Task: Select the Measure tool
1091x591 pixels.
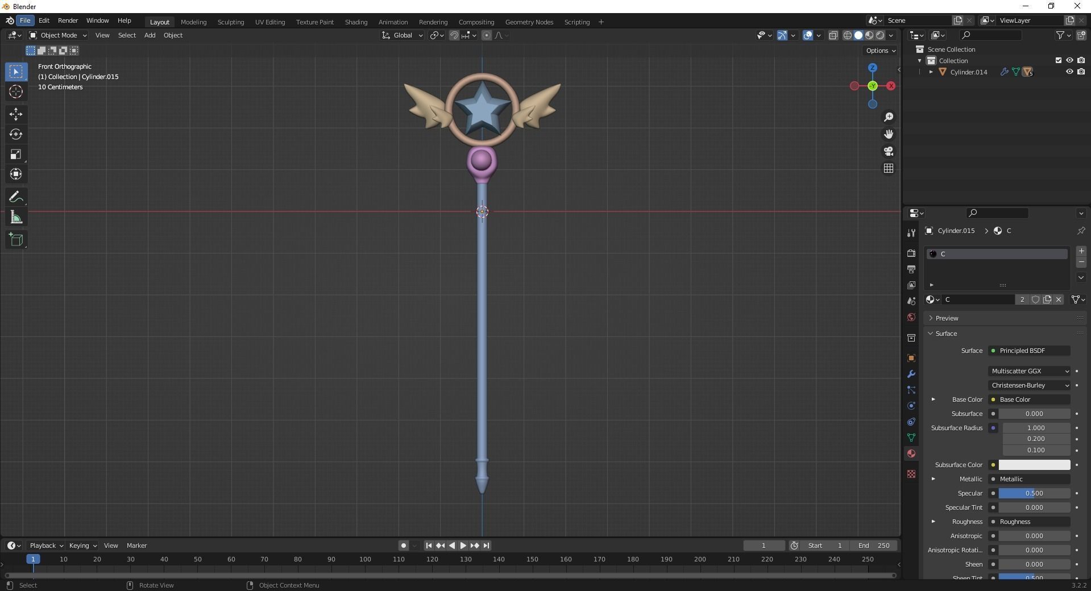Action: 16,217
